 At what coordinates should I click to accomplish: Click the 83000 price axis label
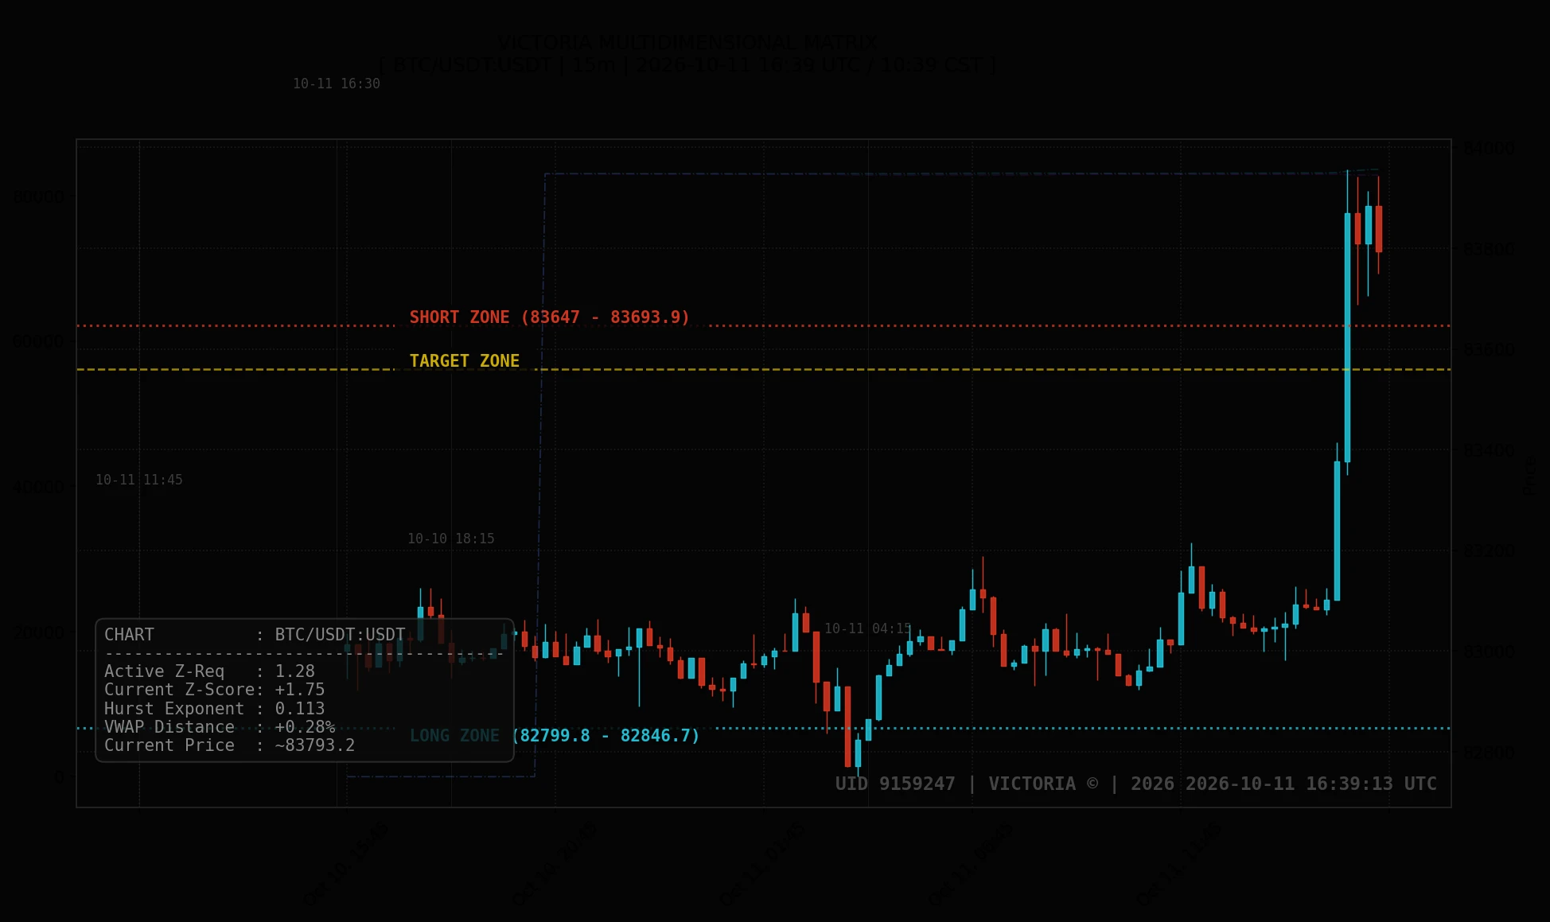(1490, 652)
